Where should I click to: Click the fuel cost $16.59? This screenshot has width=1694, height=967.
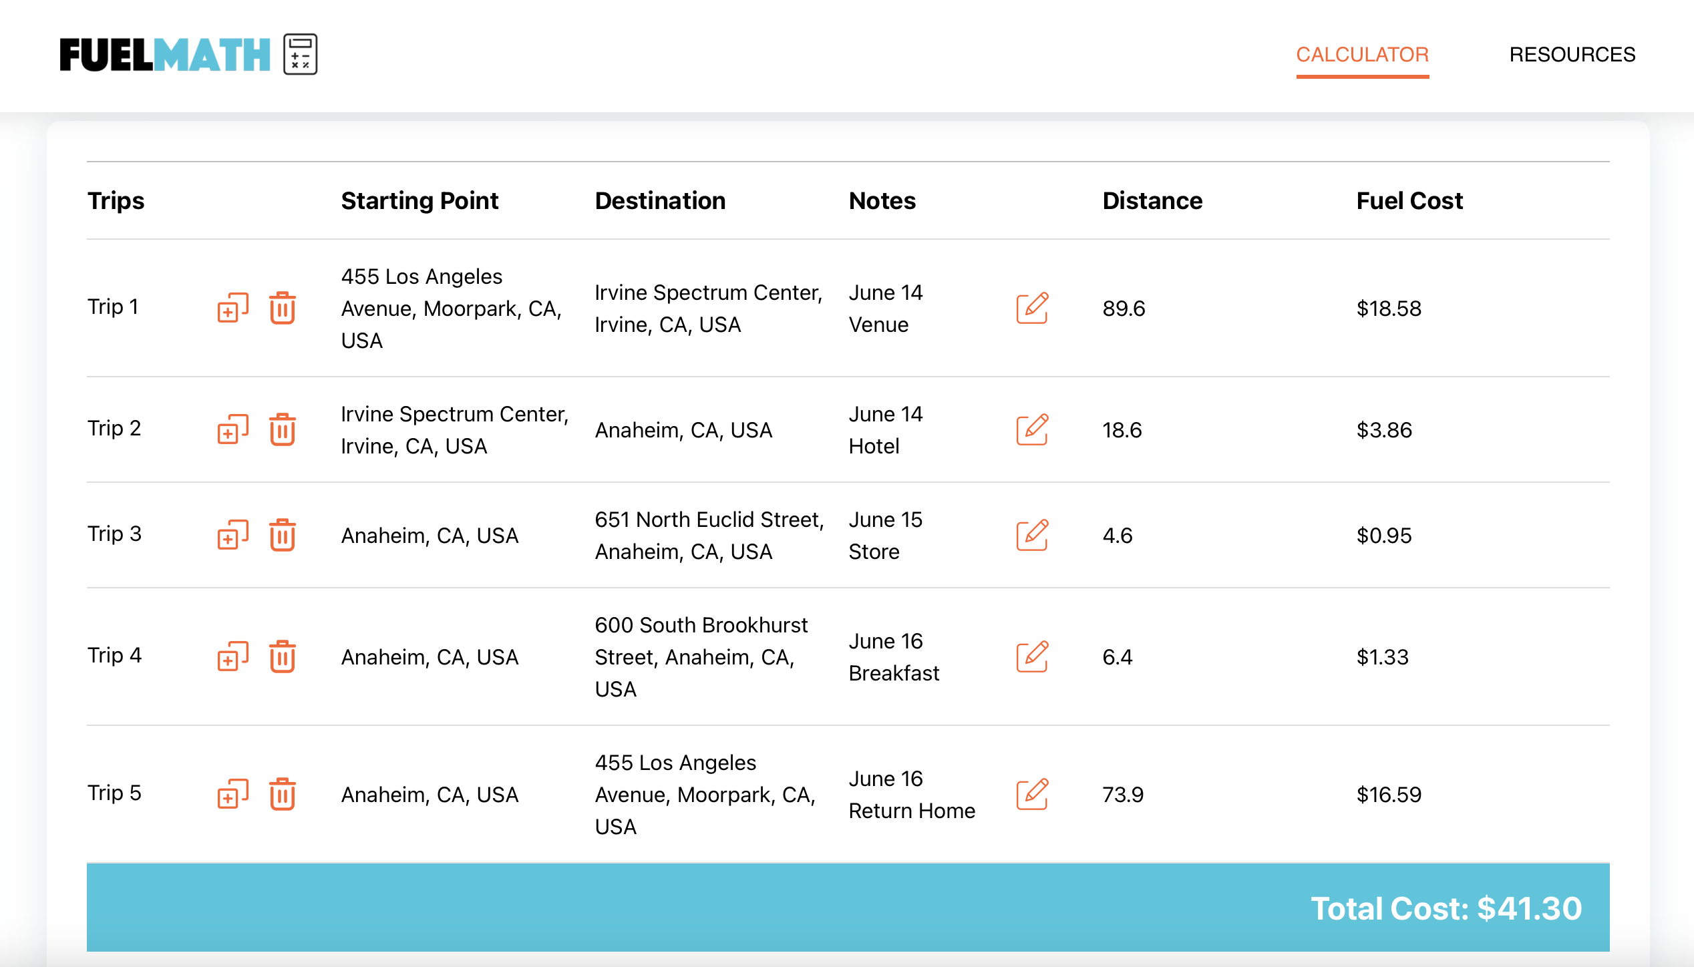[x=1389, y=795]
